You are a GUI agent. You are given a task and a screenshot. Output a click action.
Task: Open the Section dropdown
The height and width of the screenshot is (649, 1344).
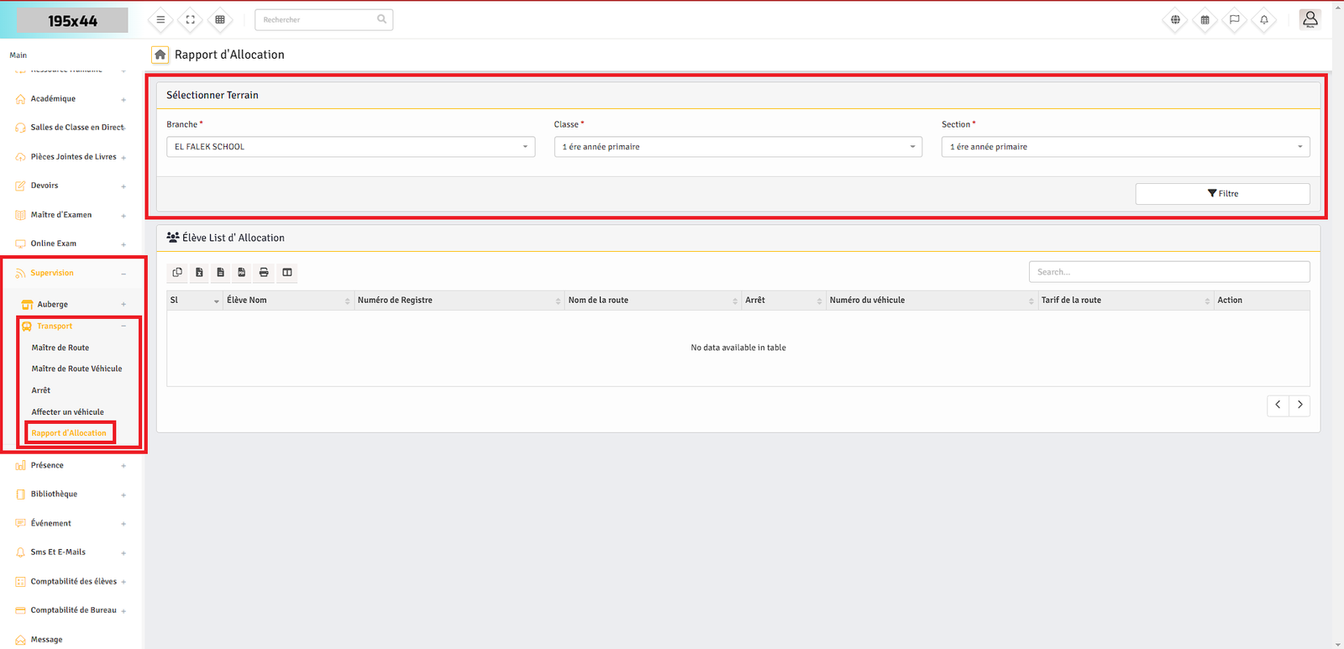pyautogui.click(x=1125, y=147)
